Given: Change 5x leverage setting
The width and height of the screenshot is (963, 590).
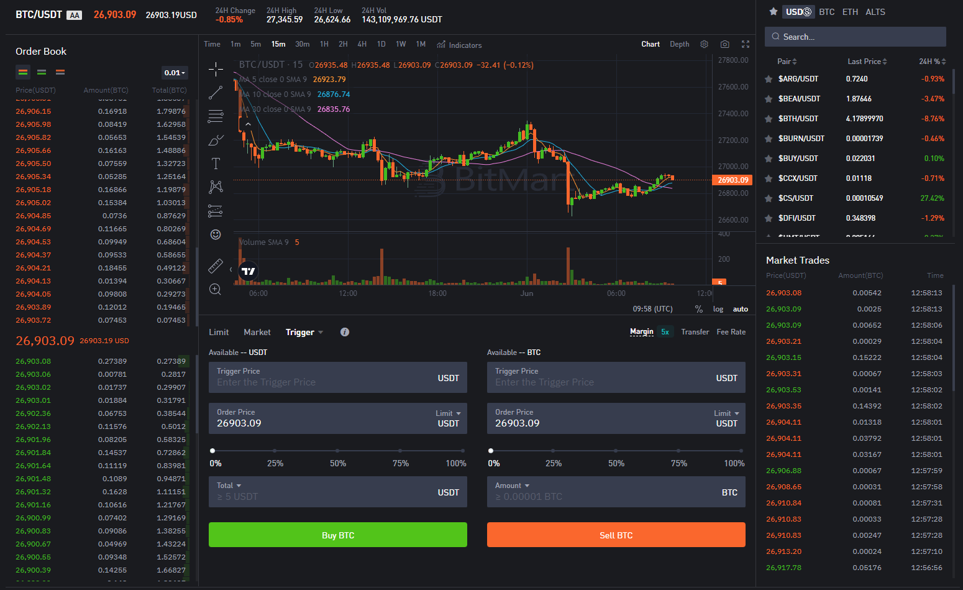Looking at the screenshot, I should 665,332.
